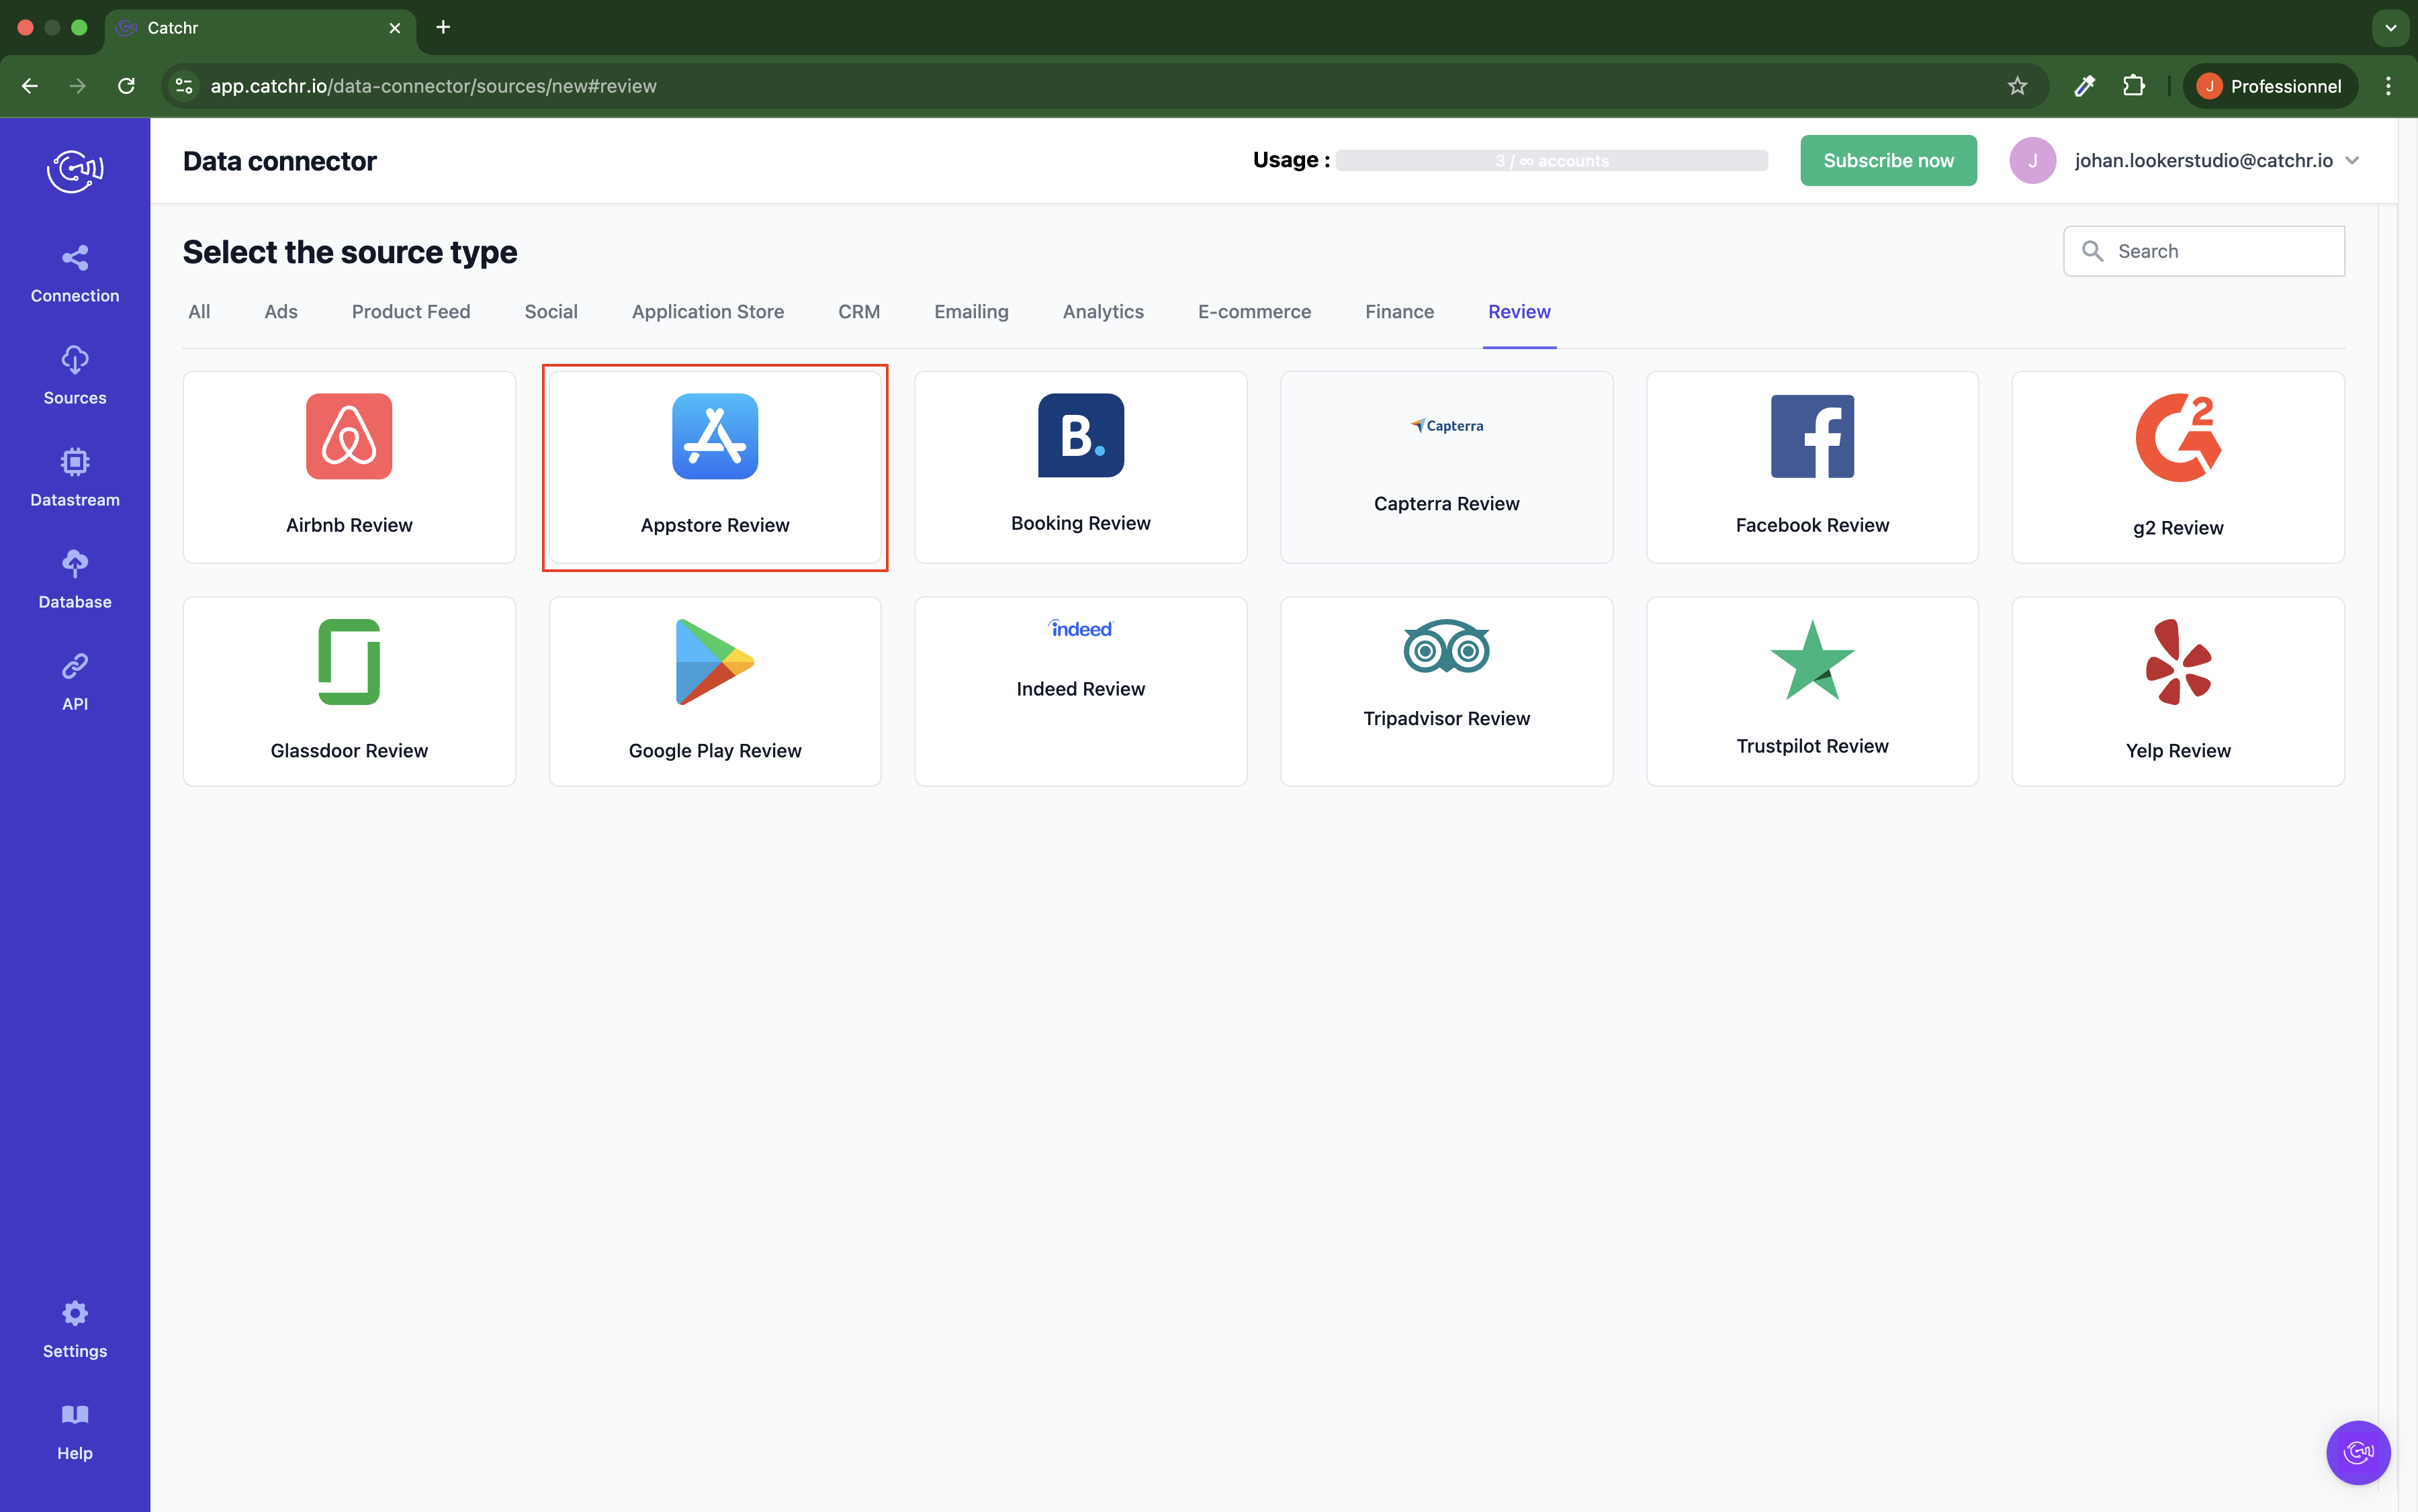
Task: Go back to previous page
Action: point(30,86)
